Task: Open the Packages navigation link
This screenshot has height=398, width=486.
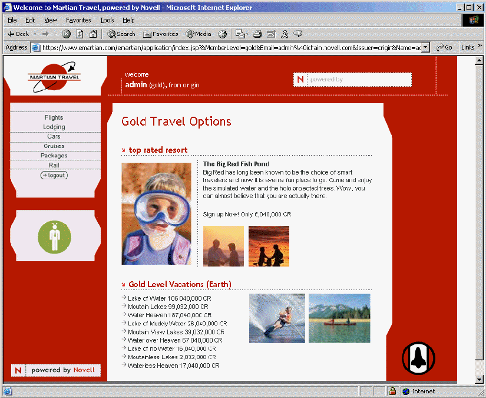Action: (54, 156)
